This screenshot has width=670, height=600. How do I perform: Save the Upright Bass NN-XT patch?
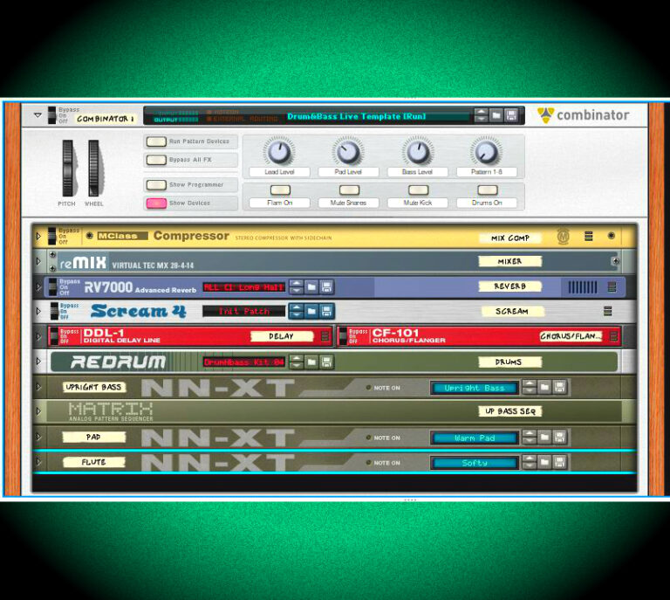coord(559,388)
